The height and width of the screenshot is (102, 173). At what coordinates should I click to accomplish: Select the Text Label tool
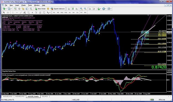click(36, 12)
